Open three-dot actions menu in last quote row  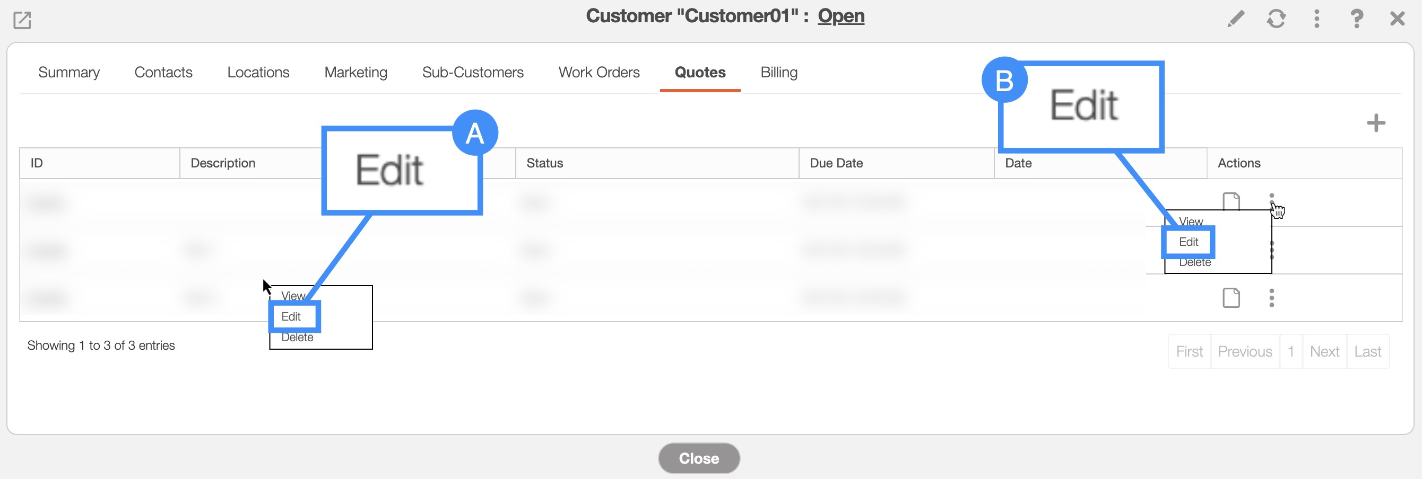pyautogui.click(x=1271, y=298)
